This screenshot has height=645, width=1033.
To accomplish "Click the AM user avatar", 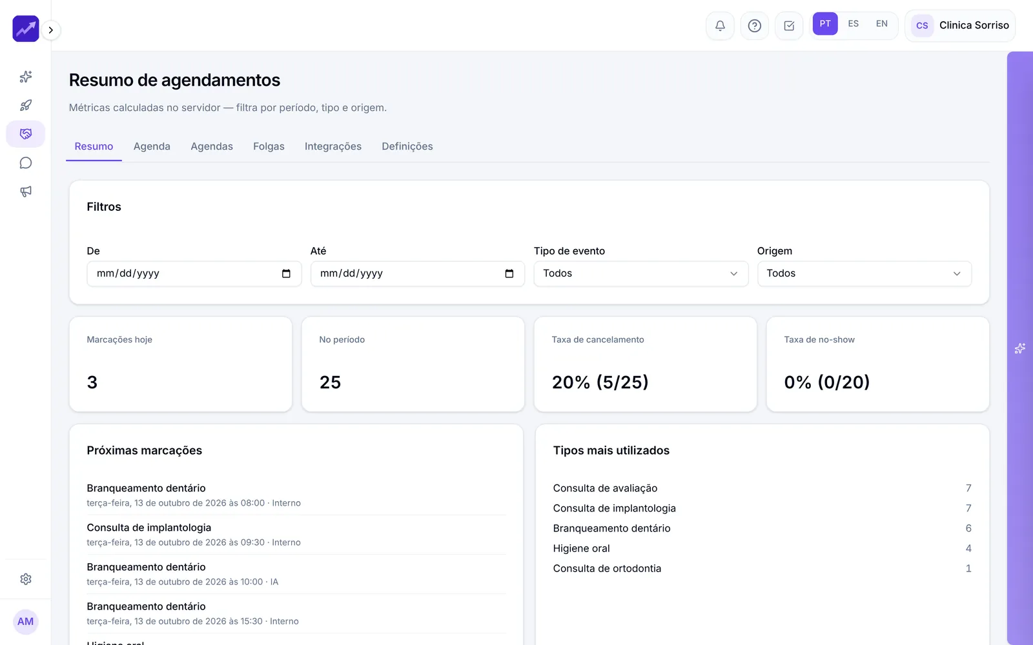I will pyautogui.click(x=26, y=622).
